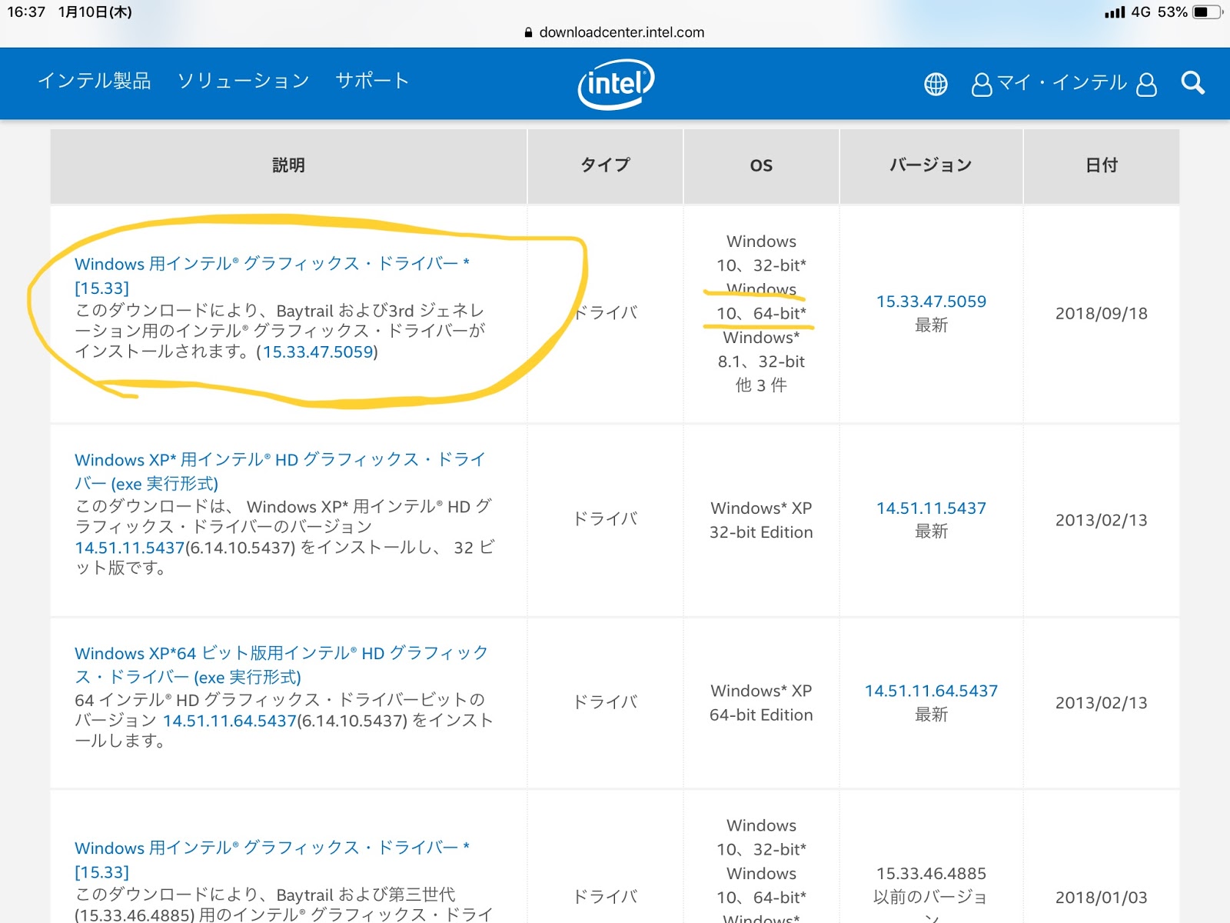Screen dimensions: 1230x923
Task: Open the Windows XP*64 ビット版用 driver link
Action: pyautogui.click(x=281, y=665)
